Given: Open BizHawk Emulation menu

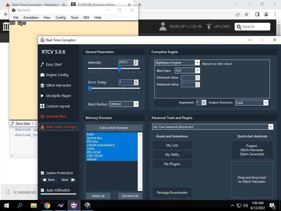Looking at the screenshot, I should point(31,18).
